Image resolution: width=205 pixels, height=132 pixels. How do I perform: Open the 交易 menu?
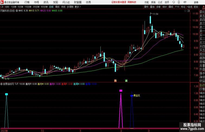point(88,2)
